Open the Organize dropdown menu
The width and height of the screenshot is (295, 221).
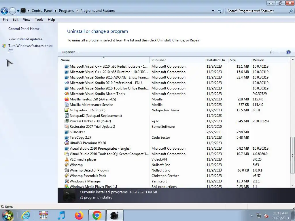[x=70, y=52]
